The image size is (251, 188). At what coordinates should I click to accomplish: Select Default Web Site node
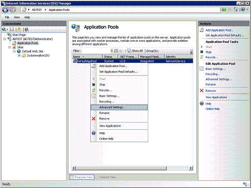coord(32,52)
